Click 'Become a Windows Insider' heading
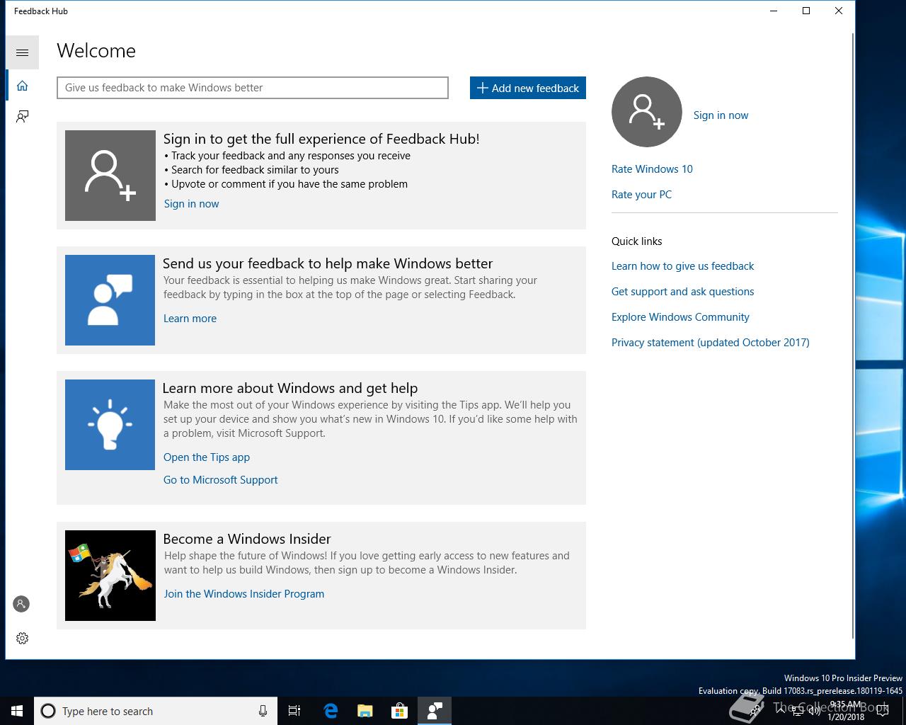 click(x=247, y=539)
